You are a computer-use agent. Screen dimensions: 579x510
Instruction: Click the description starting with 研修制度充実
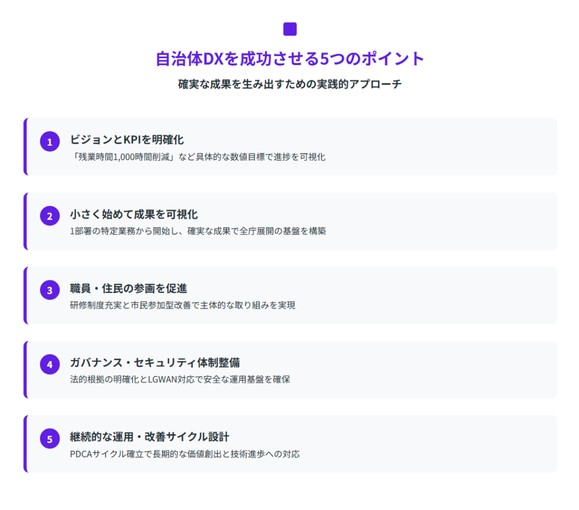[x=182, y=305]
